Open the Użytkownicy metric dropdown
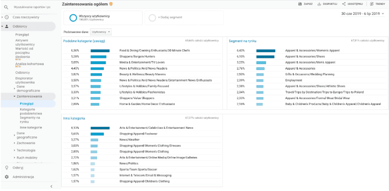Image resolution: width=389 pixels, height=191 pixels. 101,32
